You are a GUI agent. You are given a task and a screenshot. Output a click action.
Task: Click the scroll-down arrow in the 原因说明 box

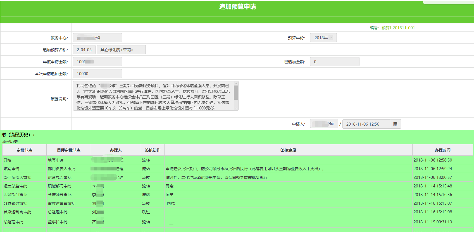tap(236, 108)
